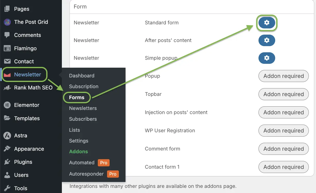The height and width of the screenshot is (193, 316).
Task: Click the Comments speech bubble icon
Action: pos(7,35)
